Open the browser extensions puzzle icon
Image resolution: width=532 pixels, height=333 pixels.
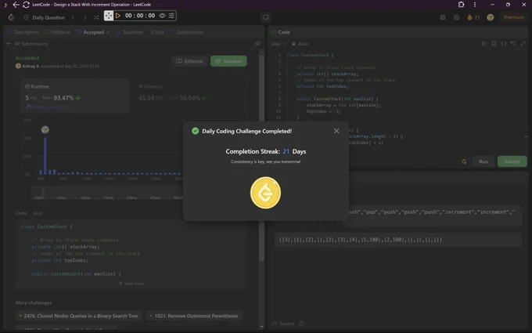point(461,5)
